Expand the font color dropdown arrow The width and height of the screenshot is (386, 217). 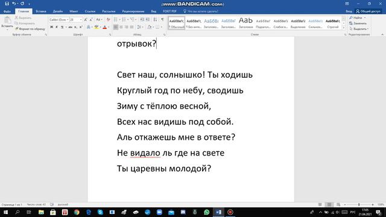109,27
